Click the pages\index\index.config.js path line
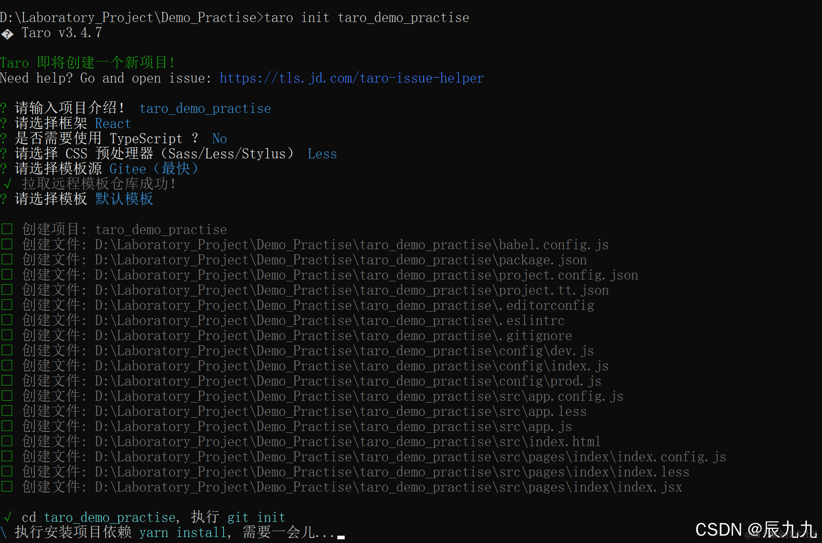 374,457
